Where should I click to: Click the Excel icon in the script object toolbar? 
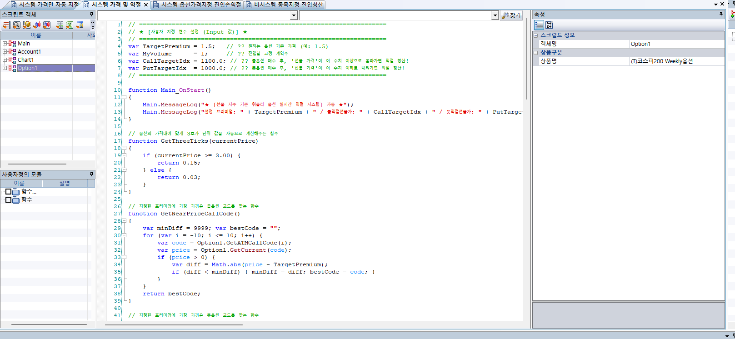click(70, 25)
